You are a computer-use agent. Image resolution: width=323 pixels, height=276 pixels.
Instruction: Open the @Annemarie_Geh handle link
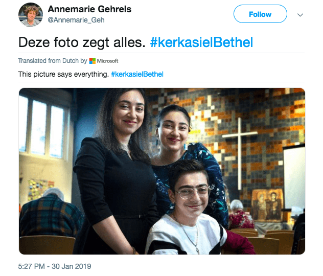pyautogui.click(x=76, y=20)
